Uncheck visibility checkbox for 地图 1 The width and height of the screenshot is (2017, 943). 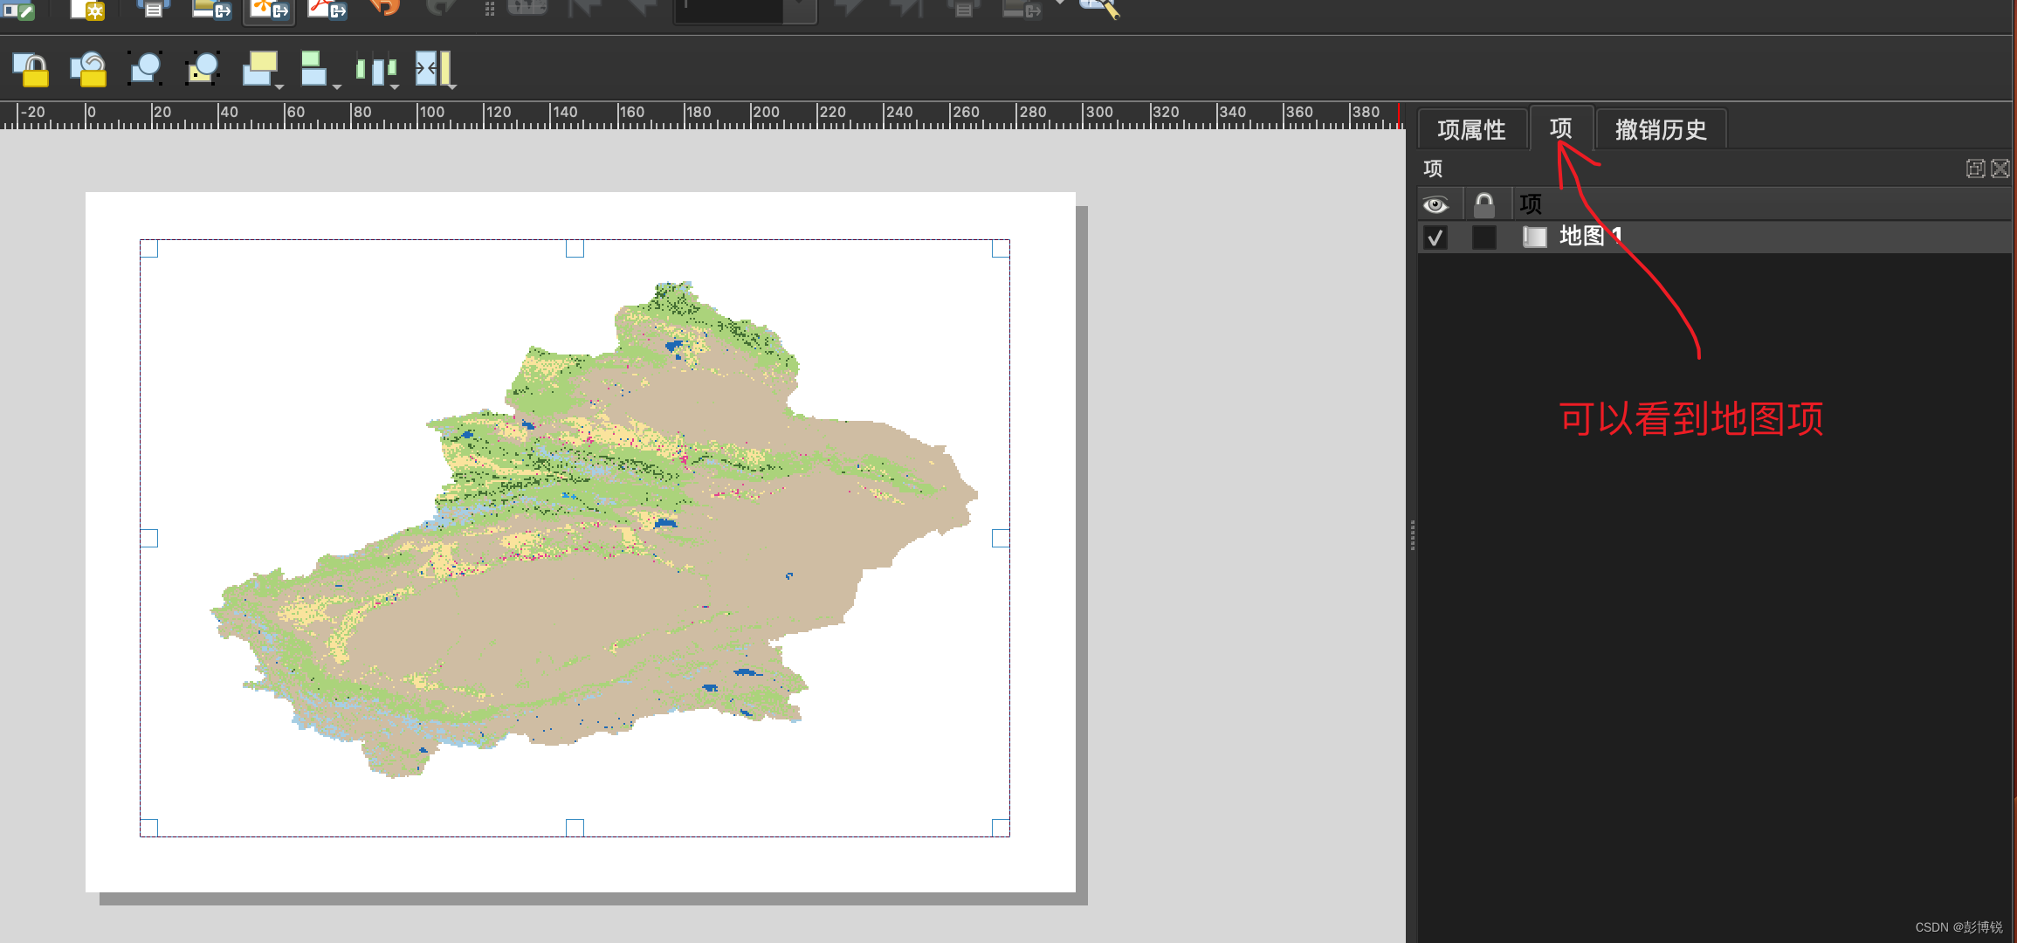click(1435, 237)
